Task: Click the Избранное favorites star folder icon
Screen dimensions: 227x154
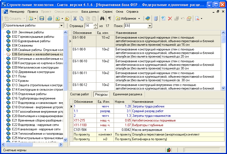Action: pos(118,18)
